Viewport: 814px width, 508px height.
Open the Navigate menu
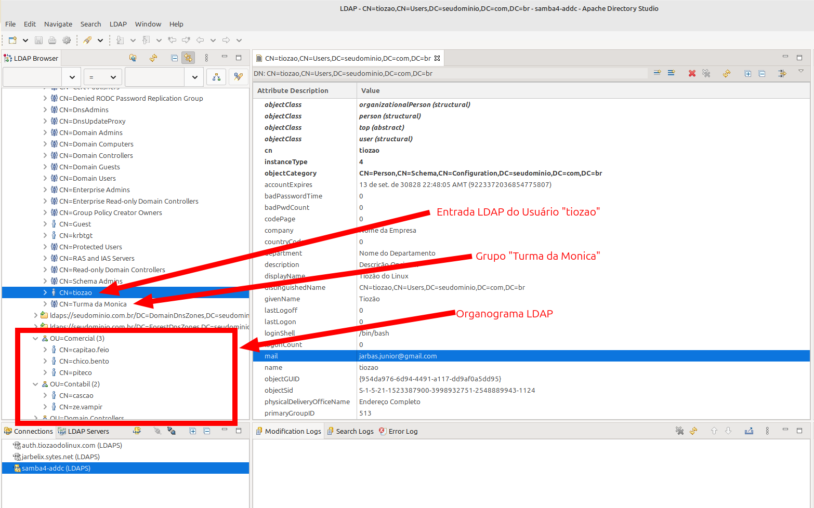(x=58, y=24)
